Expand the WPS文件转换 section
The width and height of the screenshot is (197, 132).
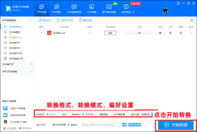[x=17, y=71]
